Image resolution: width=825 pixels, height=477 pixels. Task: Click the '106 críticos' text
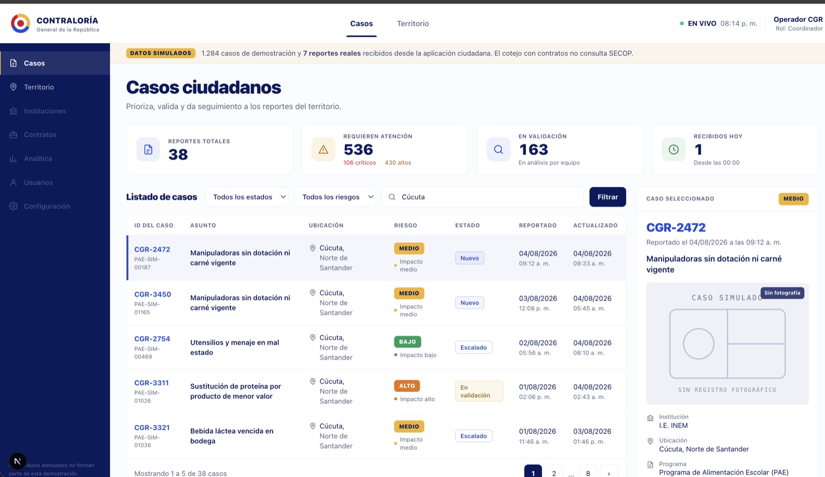pos(359,163)
